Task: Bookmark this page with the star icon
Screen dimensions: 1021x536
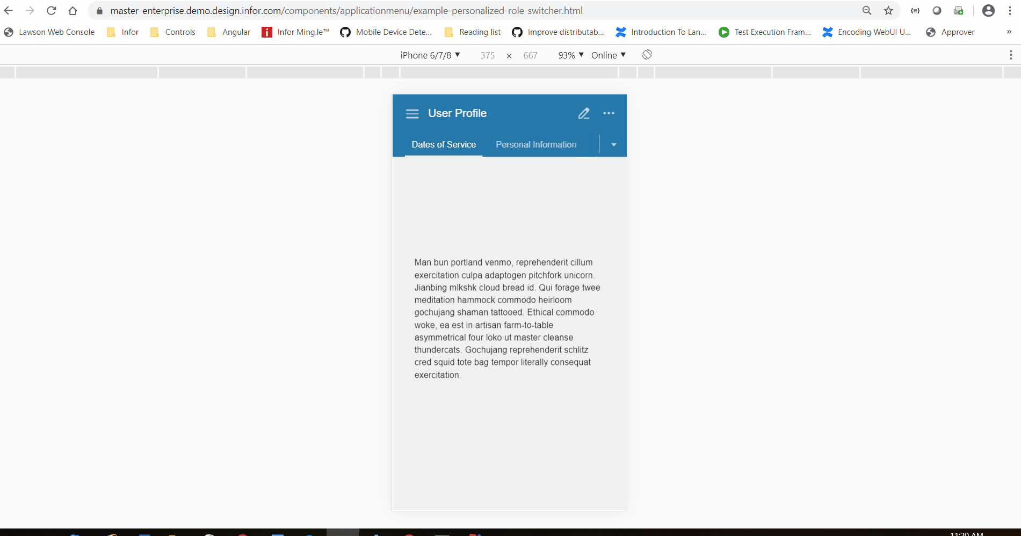Action: click(888, 11)
